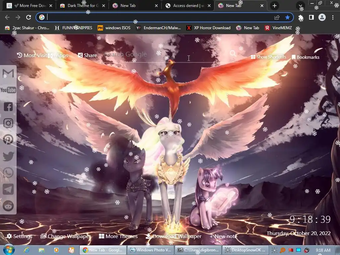
Task: Expand the tab search dropdown
Action: pyautogui.click(x=300, y=6)
